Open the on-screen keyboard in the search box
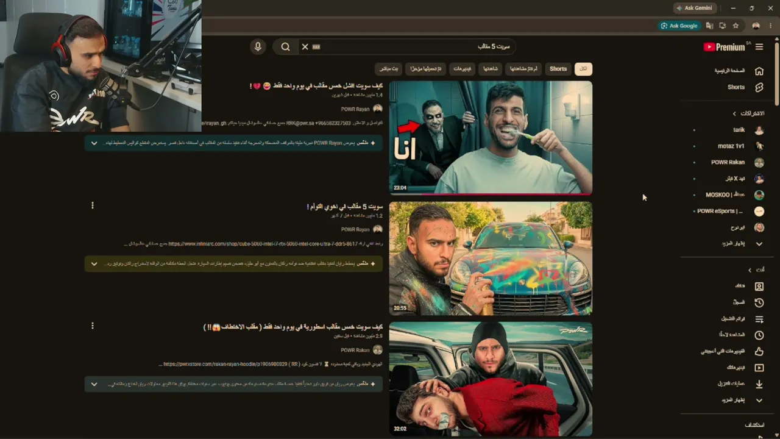780x439 pixels. pyautogui.click(x=316, y=47)
